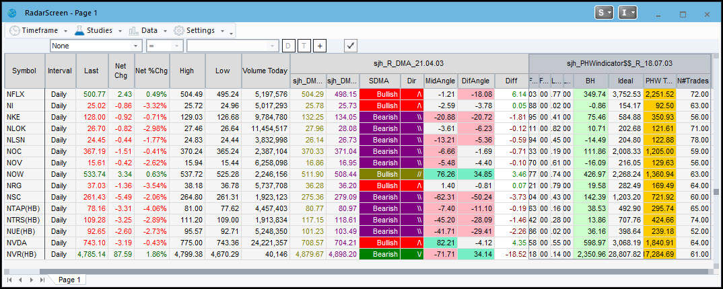Click volume 11,454,517 in NLOK row
723x289 pixels.
pyautogui.click(x=267, y=128)
